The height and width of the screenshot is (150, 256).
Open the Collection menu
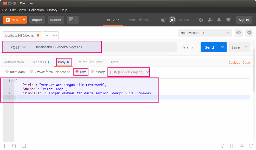[x=36, y=10]
